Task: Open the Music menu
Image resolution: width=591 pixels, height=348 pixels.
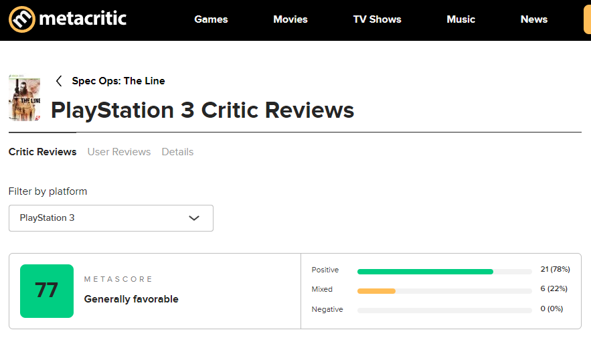Action: [460, 19]
